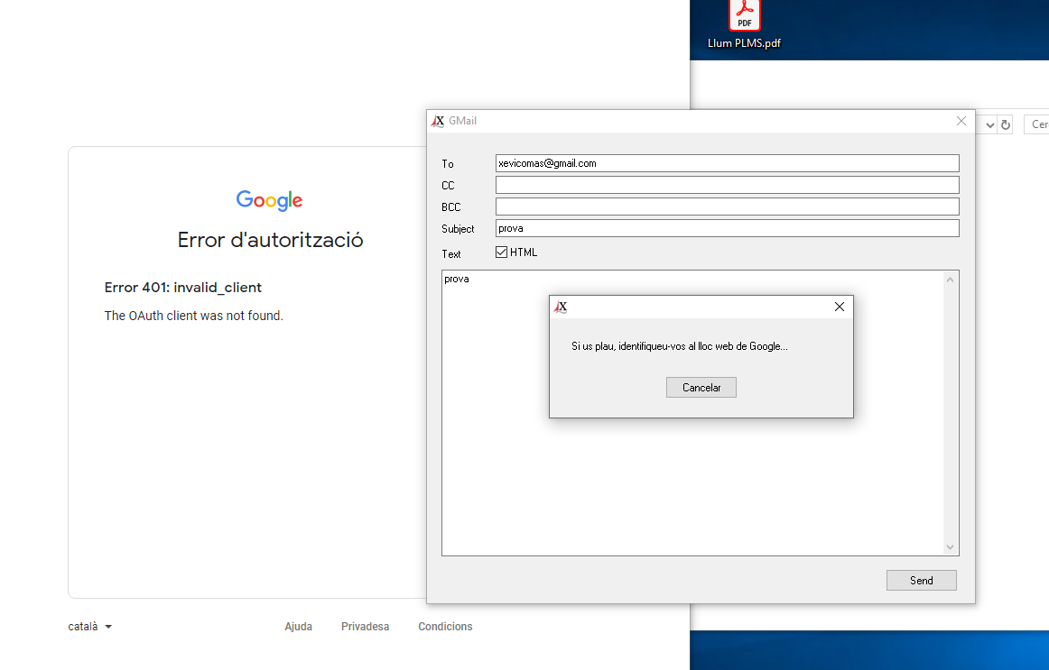Click in the Subject field containing prova
Screen dimensions: 1049x670
tap(728, 228)
